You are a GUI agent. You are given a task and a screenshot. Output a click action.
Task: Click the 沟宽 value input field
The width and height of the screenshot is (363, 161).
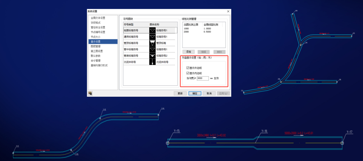(202, 78)
